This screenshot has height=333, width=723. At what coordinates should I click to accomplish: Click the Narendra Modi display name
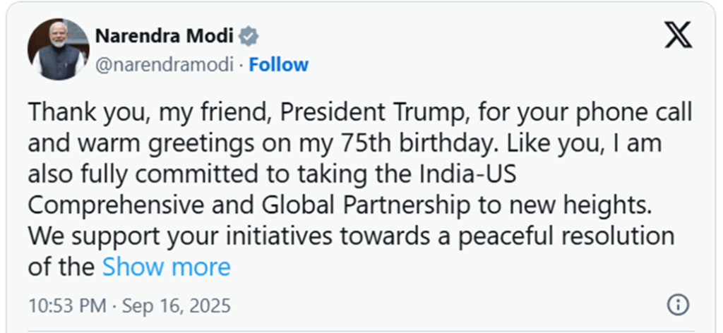[x=164, y=36]
